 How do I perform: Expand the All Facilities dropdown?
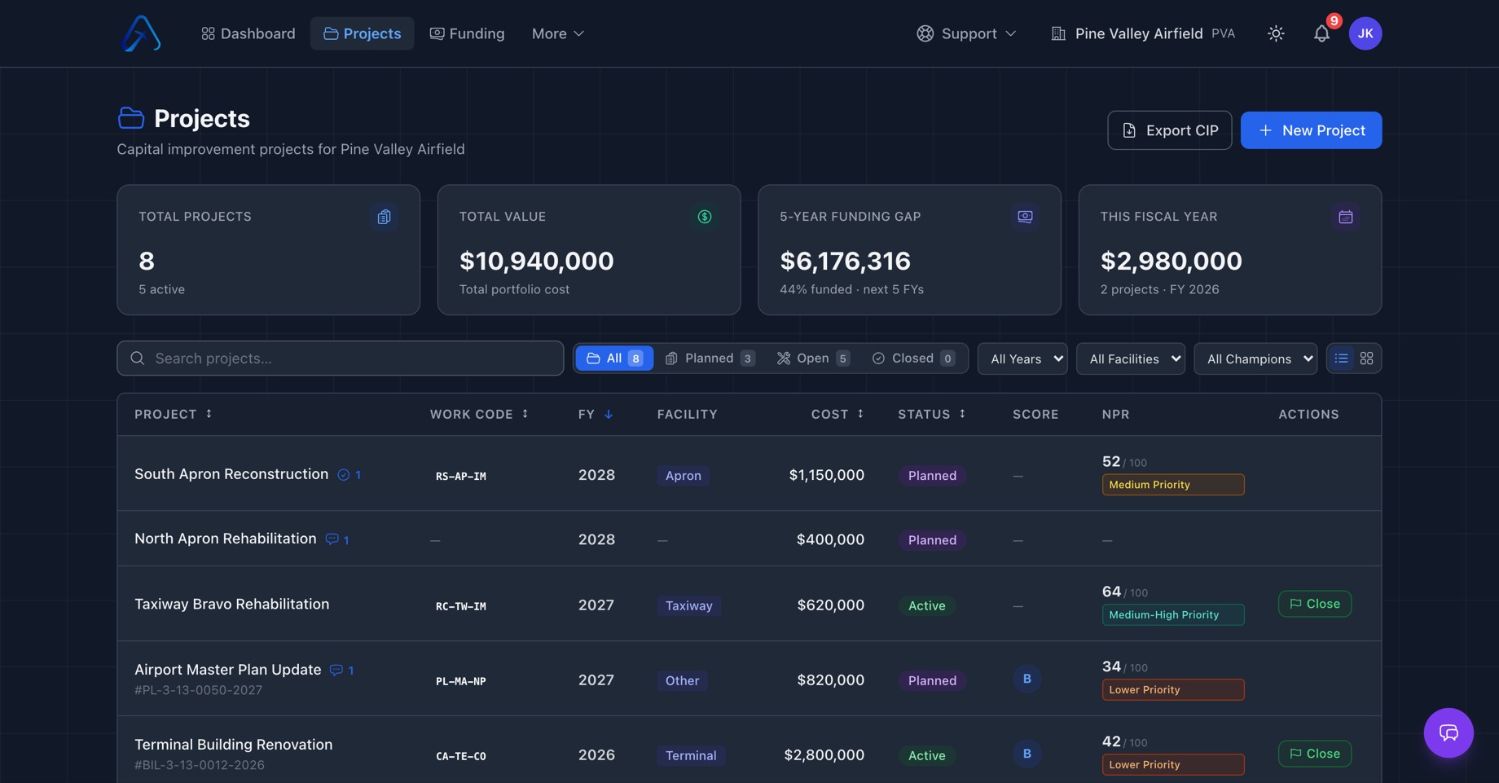(1130, 359)
